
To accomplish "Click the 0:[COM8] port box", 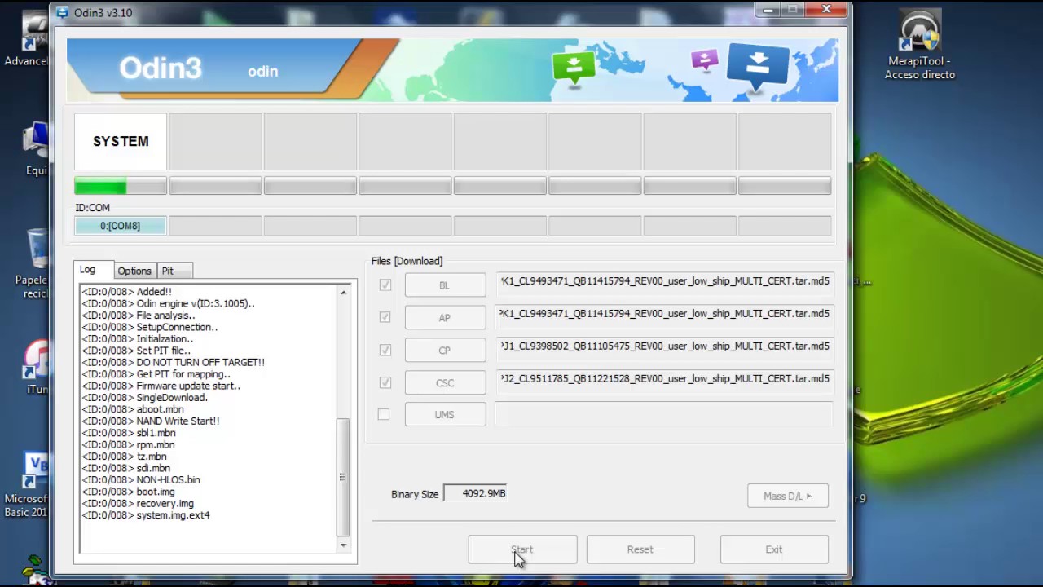I will click(x=121, y=226).
